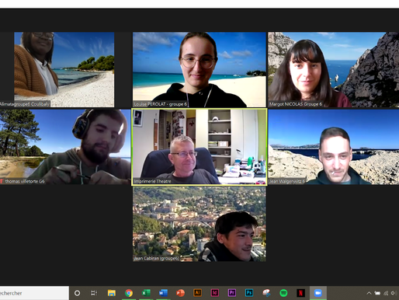
Task: Show hidden system tray icons chevron
Action: click(369, 293)
